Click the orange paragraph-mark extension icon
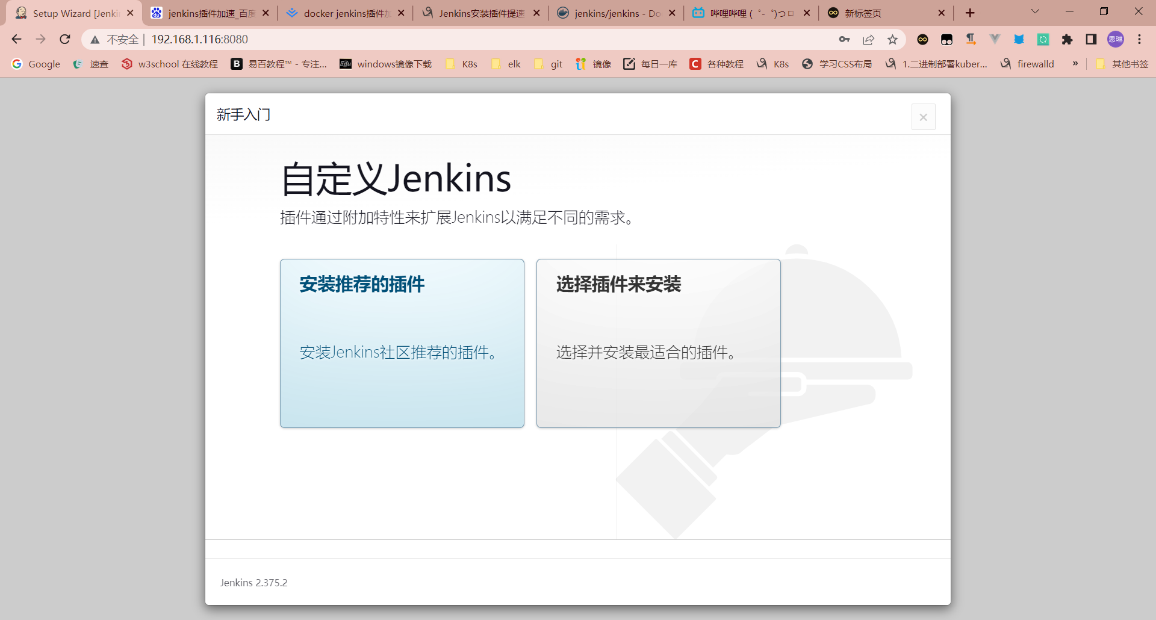Viewport: 1156px width, 620px height. coord(971,39)
